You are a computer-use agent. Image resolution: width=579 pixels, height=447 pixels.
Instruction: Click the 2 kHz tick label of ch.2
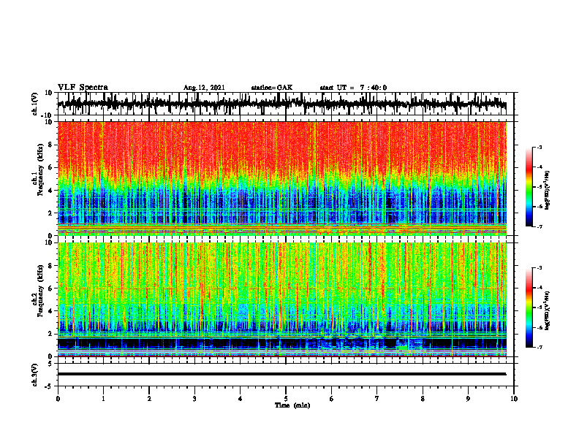click(51, 334)
